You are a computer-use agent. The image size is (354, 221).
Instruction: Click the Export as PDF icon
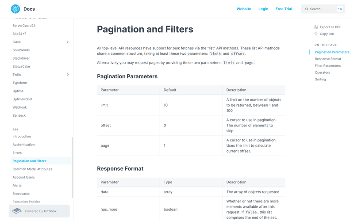click(316, 27)
